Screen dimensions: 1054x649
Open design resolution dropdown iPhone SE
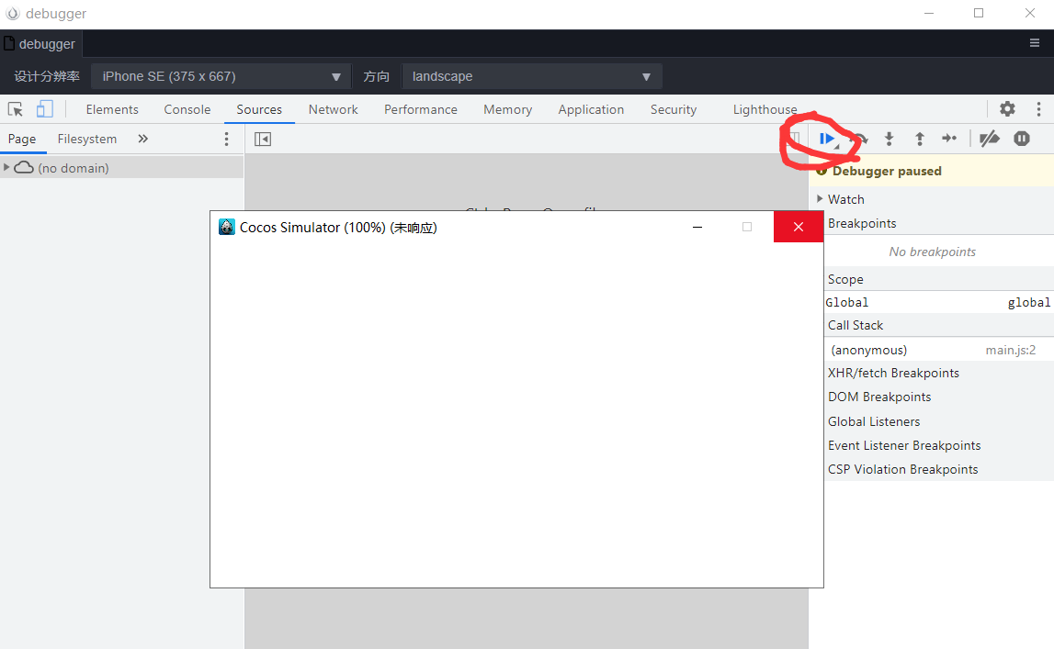(221, 76)
